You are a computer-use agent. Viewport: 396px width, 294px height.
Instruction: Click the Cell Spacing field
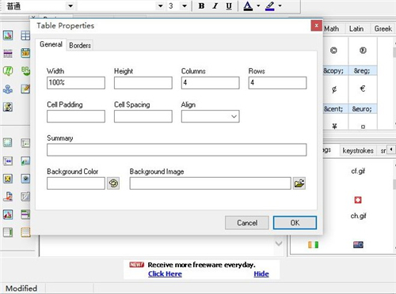143,116
